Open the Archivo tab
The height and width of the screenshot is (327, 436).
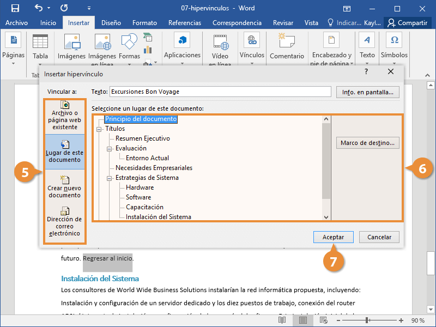[x=16, y=23]
